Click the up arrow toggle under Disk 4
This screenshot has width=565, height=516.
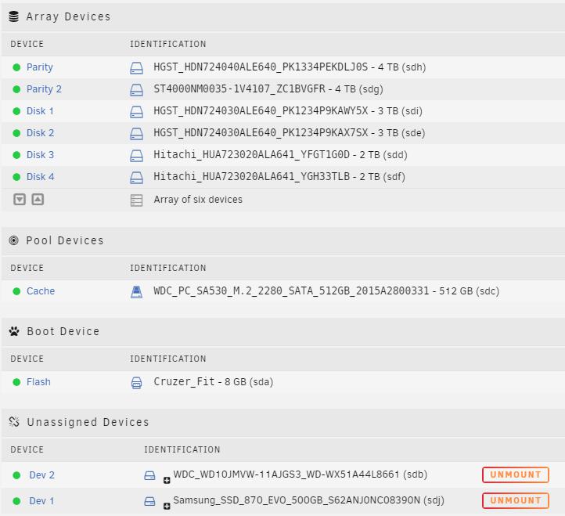38,200
